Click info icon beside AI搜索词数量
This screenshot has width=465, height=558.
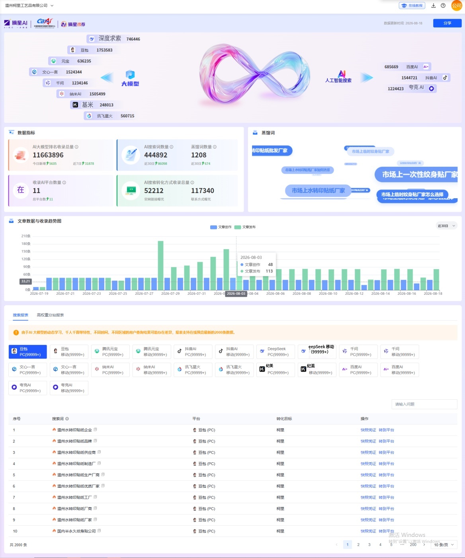pyautogui.click(x=172, y=147)
